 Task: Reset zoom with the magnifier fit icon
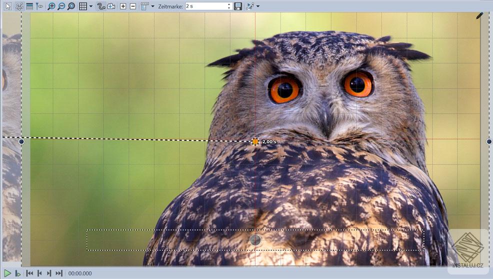coord(71,6)
